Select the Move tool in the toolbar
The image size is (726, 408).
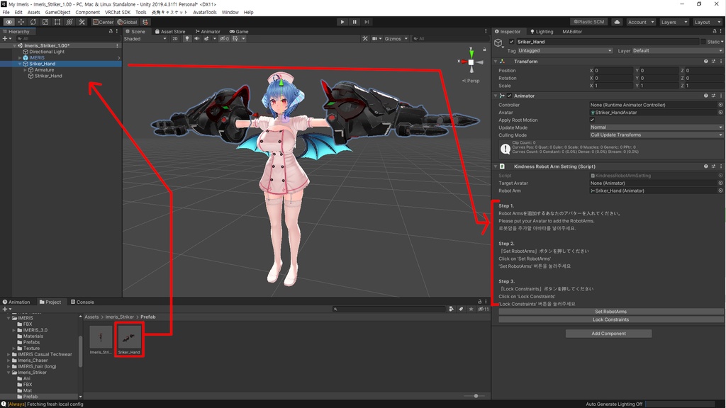pos(21,22)
